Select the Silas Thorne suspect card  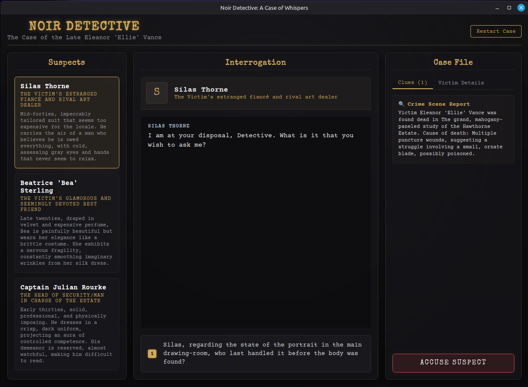pyautogui.click(x=67, y=123)
